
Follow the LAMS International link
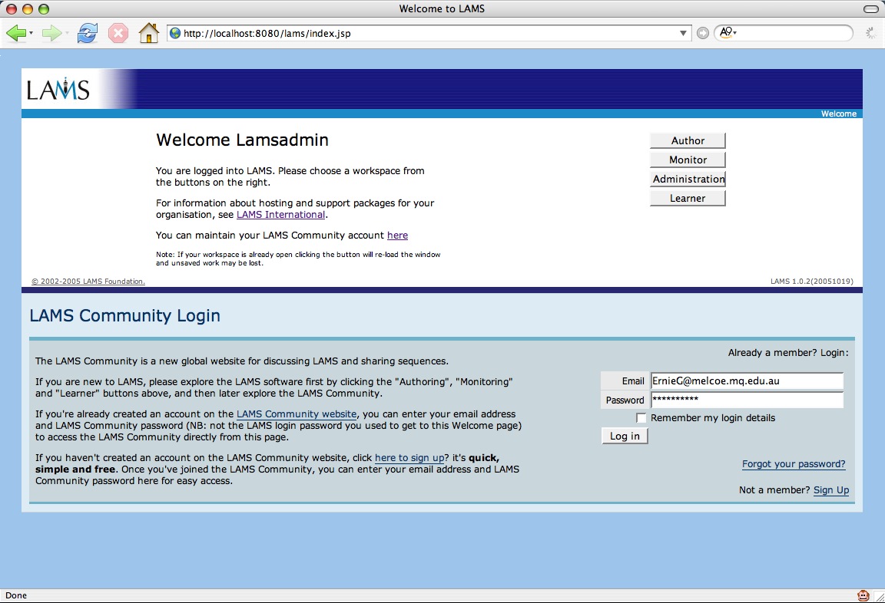click(280, 215)
